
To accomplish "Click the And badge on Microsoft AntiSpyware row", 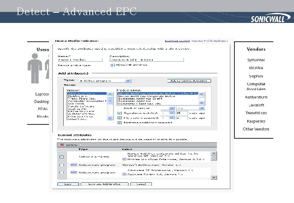I will pyautogui.click(x=73, y=165).
